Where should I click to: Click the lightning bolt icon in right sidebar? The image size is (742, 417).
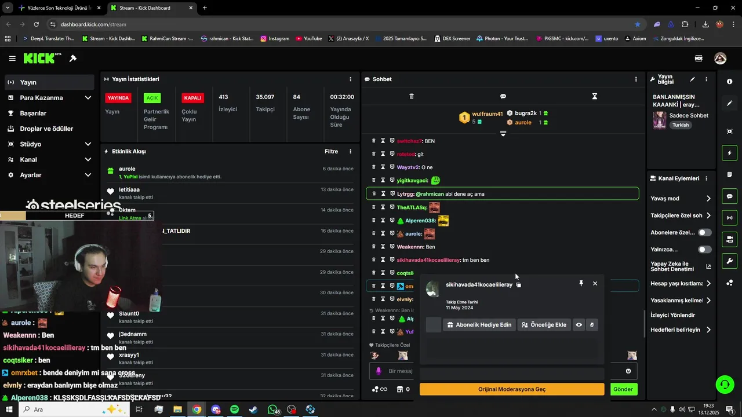click(730, 153)
